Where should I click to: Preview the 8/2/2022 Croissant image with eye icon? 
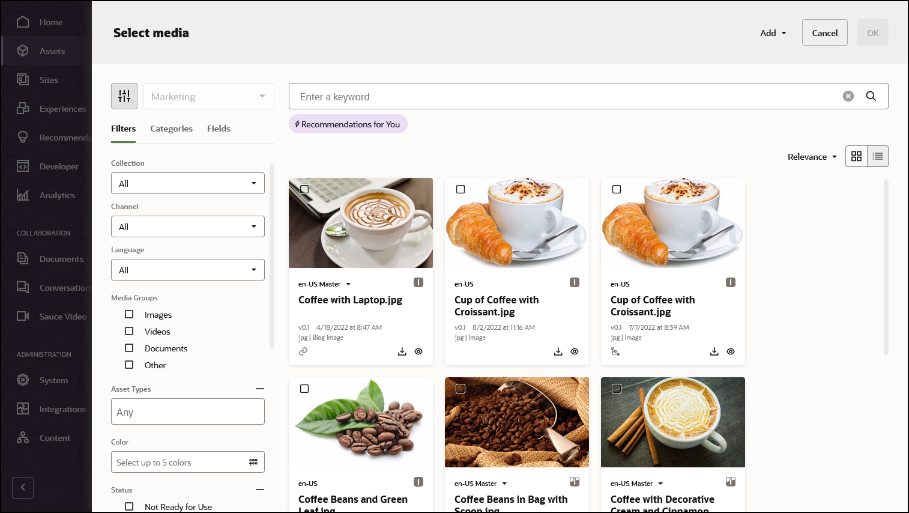(x=575, y=351)
